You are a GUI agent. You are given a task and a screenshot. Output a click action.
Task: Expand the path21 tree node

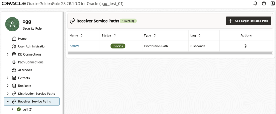(12, 109)
